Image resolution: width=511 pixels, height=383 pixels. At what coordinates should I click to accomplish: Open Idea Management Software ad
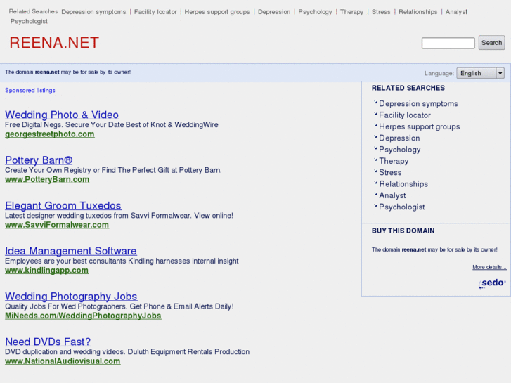(71, 251)
